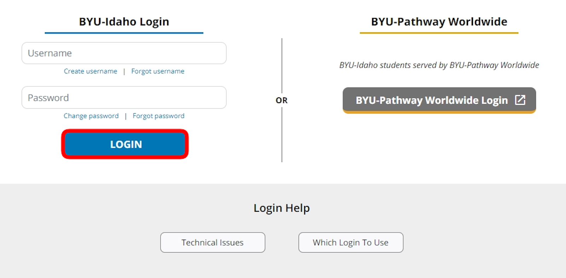
Task: Open the Change password link
Action: pyautogui.click(x=91, y=116)
